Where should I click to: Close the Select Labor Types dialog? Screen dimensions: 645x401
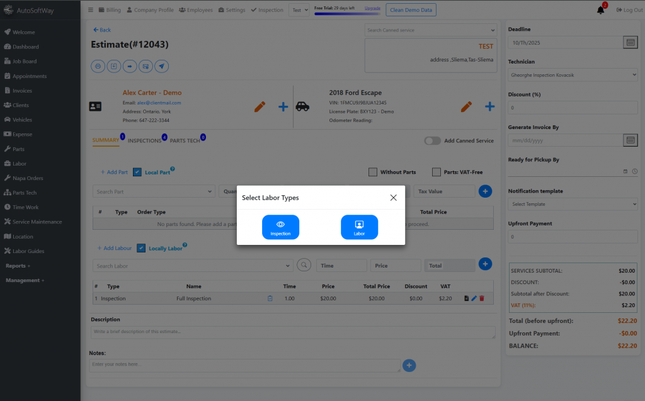pos(393,198)
